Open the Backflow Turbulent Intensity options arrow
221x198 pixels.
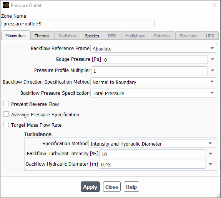(211, 154)
